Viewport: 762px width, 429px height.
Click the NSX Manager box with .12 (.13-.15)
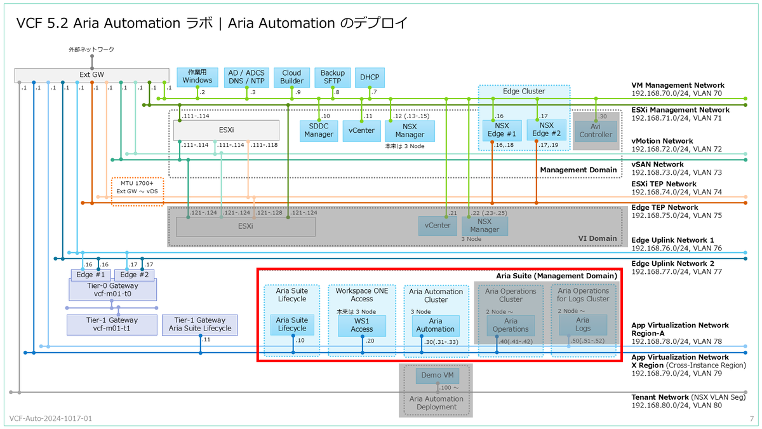tap(410, 130)
